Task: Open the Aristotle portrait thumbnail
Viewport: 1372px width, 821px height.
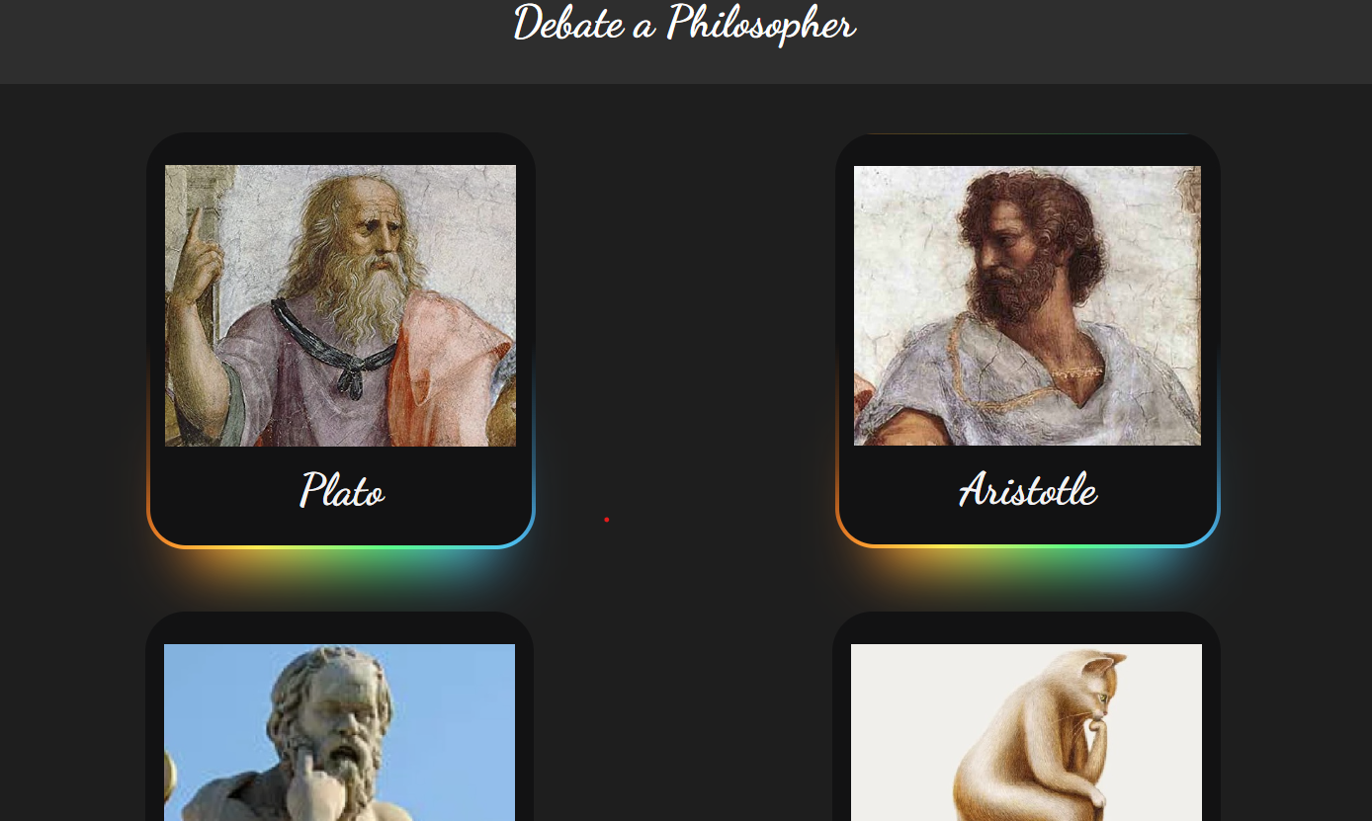Action: (x=1027, y=305)
